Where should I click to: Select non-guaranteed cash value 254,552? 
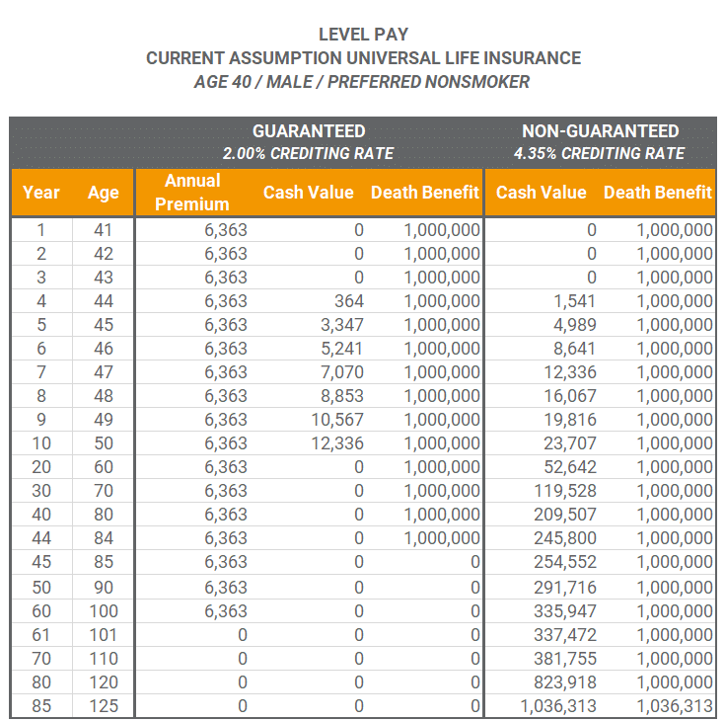pyautogui.click(x=565, y=562)
